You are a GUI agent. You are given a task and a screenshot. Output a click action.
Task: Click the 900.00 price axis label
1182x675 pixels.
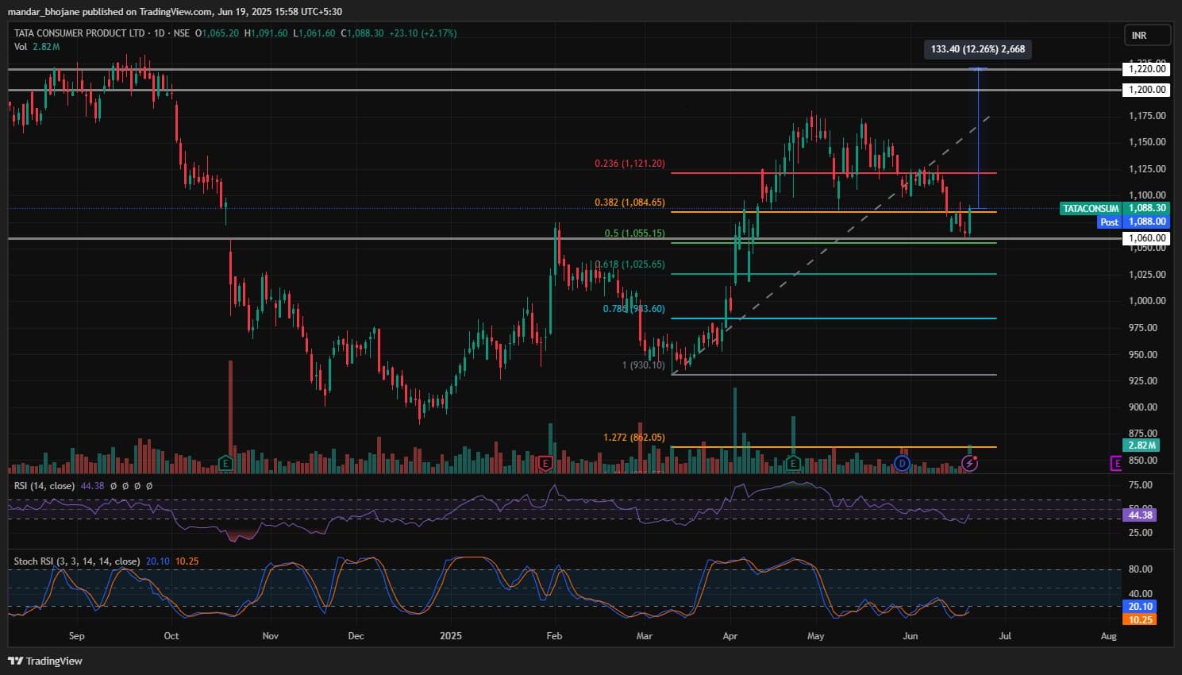coord(1143,407)
